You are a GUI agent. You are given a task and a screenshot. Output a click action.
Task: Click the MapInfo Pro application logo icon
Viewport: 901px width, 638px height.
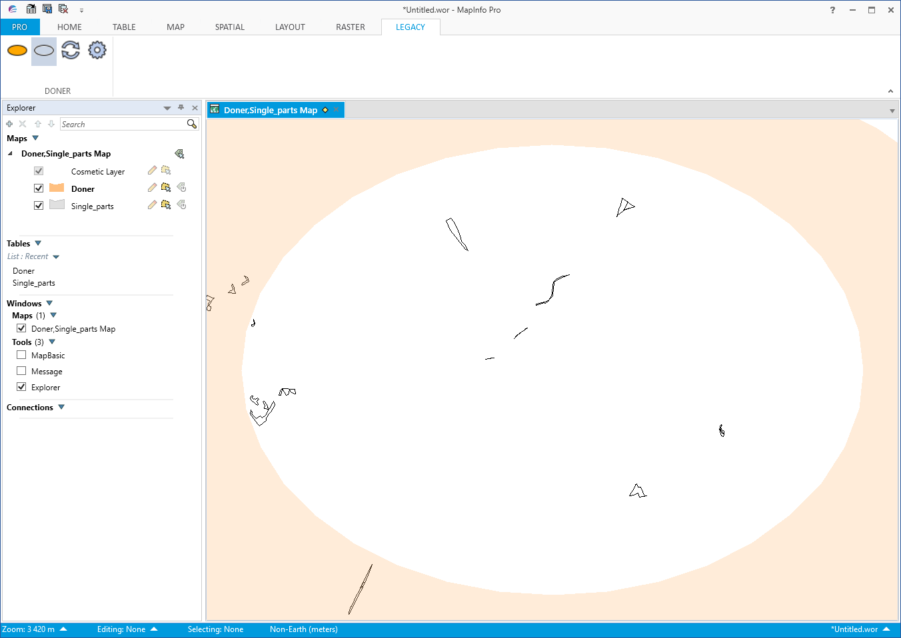13,9
